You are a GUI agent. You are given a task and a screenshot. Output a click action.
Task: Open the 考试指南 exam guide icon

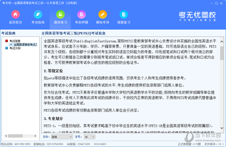pos(38,14)
